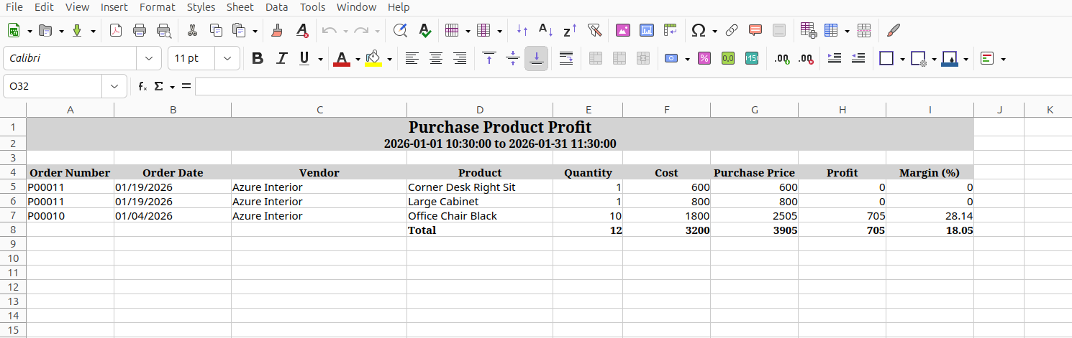Define print area icon
1072x338 pixels.
(x=808, y=31)
